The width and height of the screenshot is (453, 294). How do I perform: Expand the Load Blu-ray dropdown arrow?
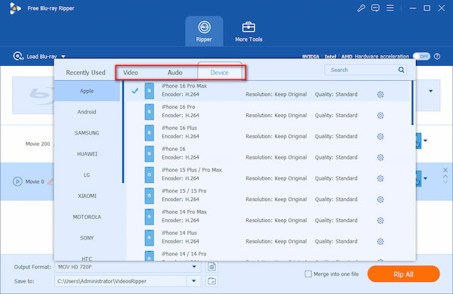pos(63,57)
